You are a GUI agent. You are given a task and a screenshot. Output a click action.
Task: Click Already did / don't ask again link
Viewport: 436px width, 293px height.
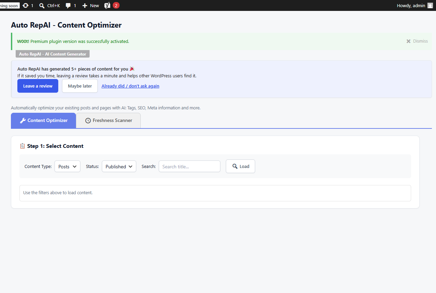[x=130, y=86]
